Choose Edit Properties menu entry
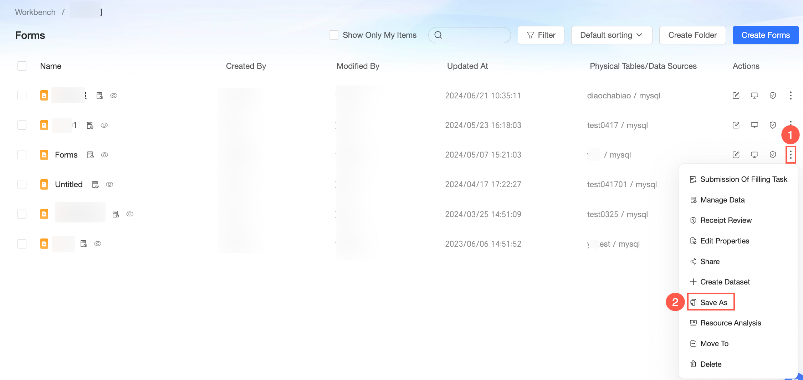Screen dimensions: 803x380 point(738,241)
